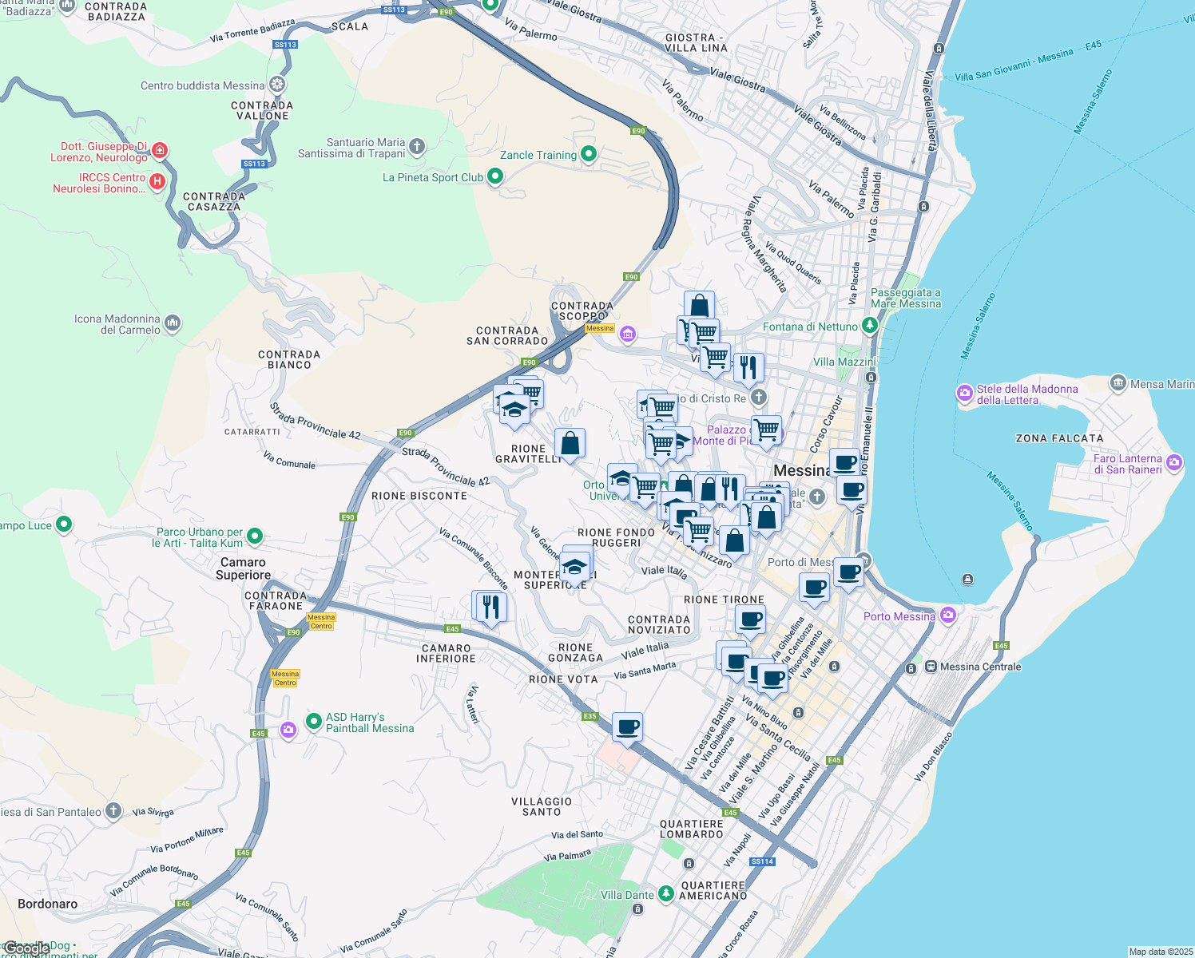
Task: Click the restaurant marker near Camaro Inferiore
Action: (491, 608)
